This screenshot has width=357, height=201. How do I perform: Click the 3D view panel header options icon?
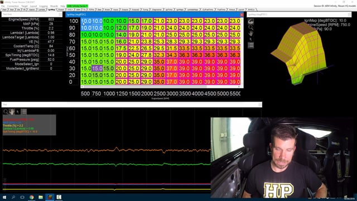tap(350, 15)
